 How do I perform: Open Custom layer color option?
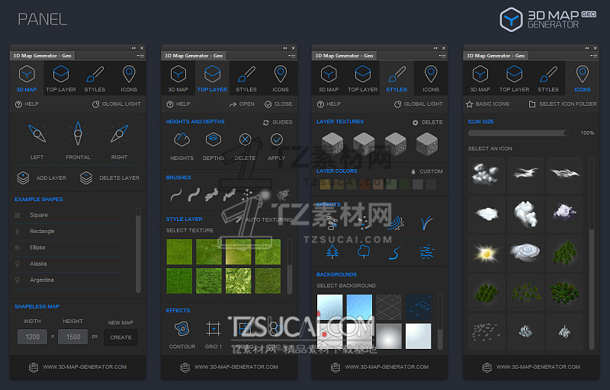(427, 171)
